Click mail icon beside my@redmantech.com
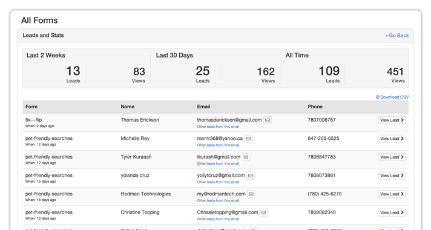The height and width of the screenshot is (230, 431). click(251, 194)
